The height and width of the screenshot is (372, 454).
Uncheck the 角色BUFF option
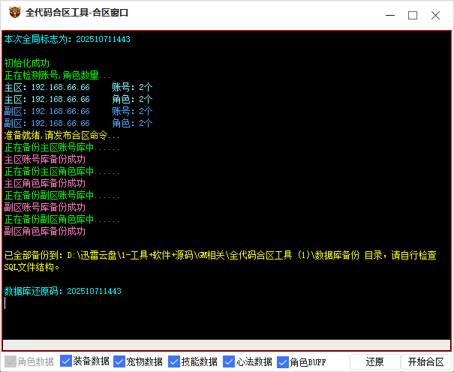(x=283, y=361)
